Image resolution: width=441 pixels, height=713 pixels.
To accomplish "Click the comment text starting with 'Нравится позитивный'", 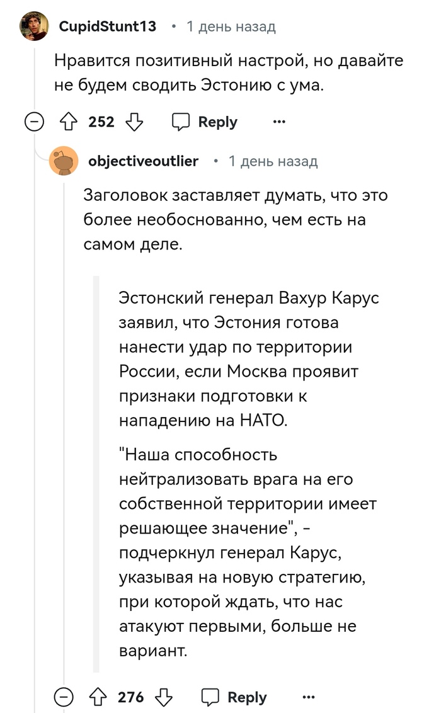I will pos(228,72).
